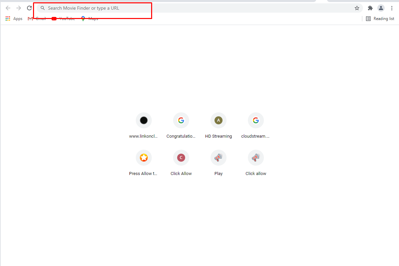Open the www.linkoncl shortcut
Viewport: 399px width, 266px height.
click(143, 125)
